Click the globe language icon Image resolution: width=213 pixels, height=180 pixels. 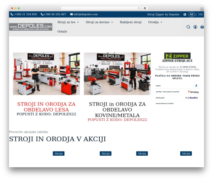tap(184, 14)
